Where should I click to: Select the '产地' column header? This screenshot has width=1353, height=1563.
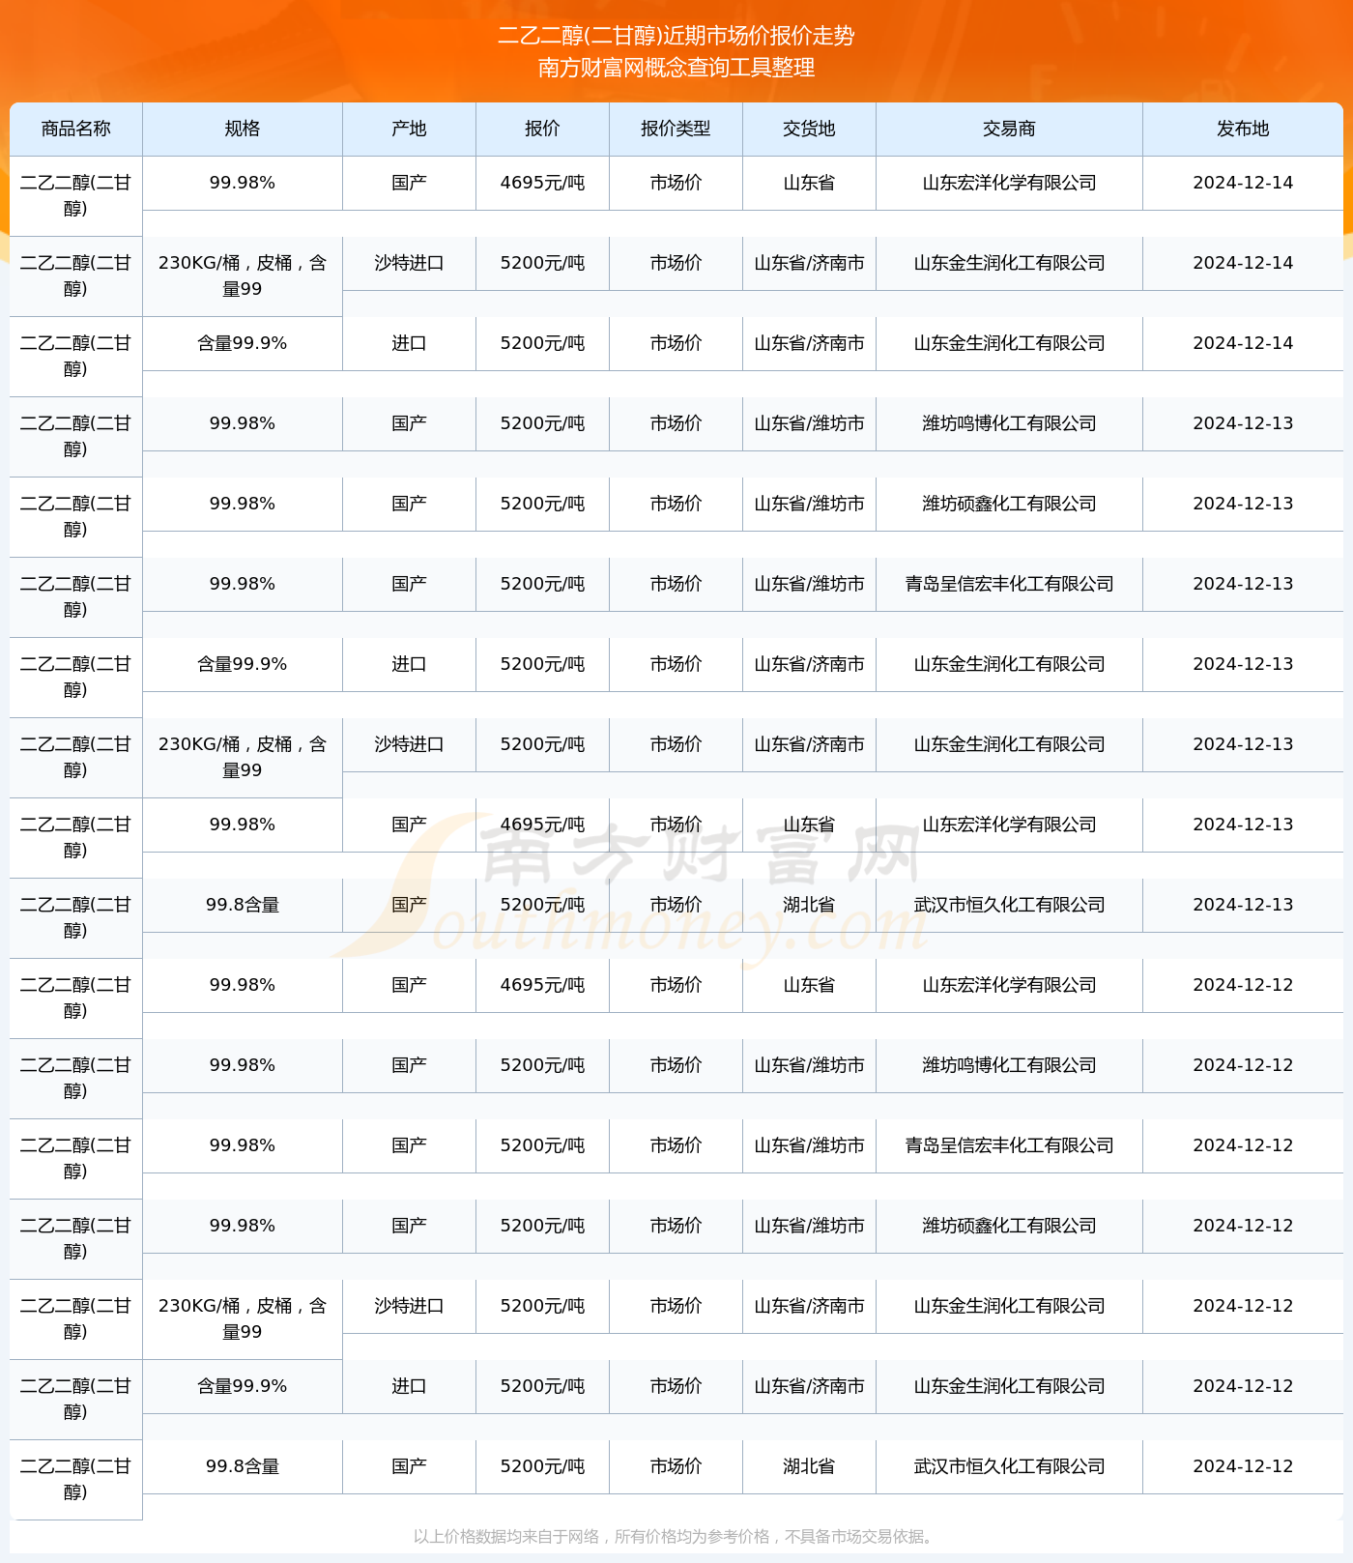click(410, 129)
